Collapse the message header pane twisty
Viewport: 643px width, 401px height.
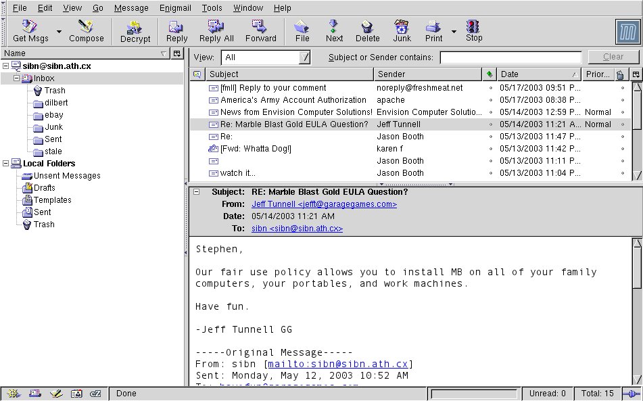tap(197, 191)
